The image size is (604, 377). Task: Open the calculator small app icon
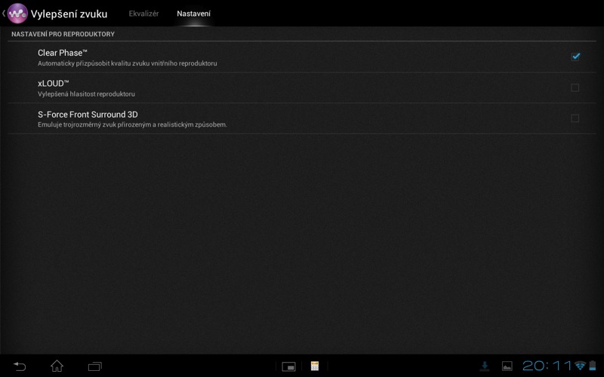[x=315, y=366]
